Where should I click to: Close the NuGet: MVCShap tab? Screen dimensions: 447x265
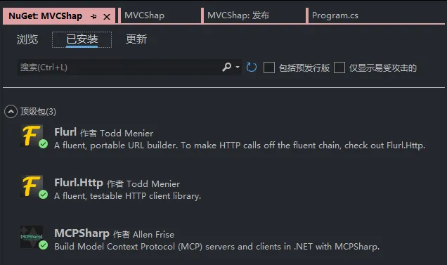(107, 17)
